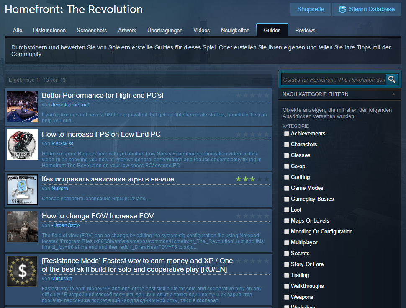Select the Videos tab
The image size is (406, 308).
coord(202,30)
